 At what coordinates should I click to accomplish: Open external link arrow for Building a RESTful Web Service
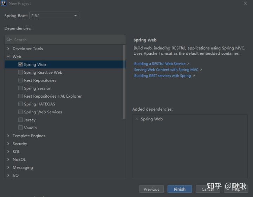(x=188, y=64)
